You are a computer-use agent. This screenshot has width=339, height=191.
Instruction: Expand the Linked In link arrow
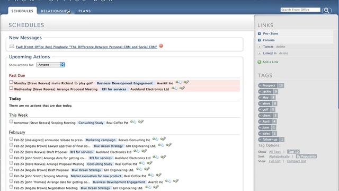[259, 53]
